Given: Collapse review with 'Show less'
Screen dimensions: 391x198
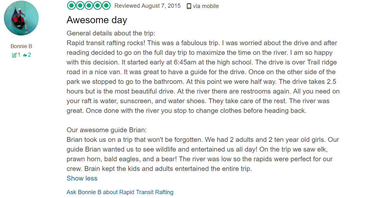Looking at the screenshot, I should coord(82,178).
